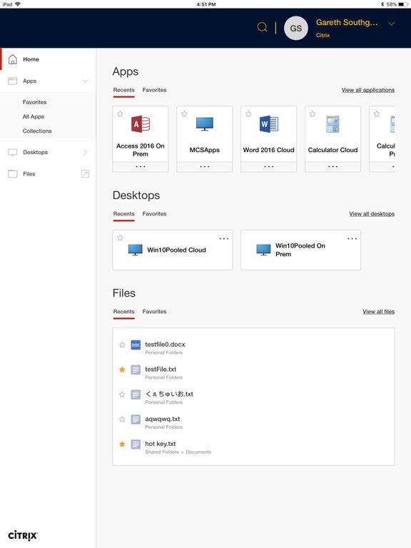Click the View all applications link

tap(368, 90)
